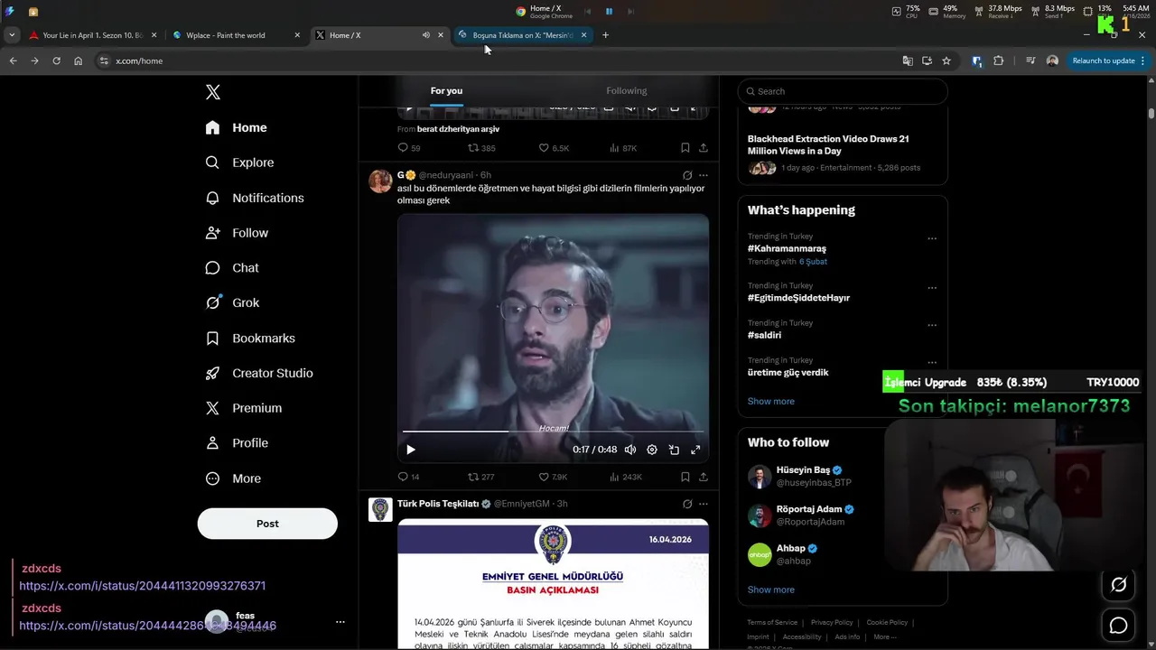1156x650 pixels.
Task: Switch to the For you tab
Action: 446,90
